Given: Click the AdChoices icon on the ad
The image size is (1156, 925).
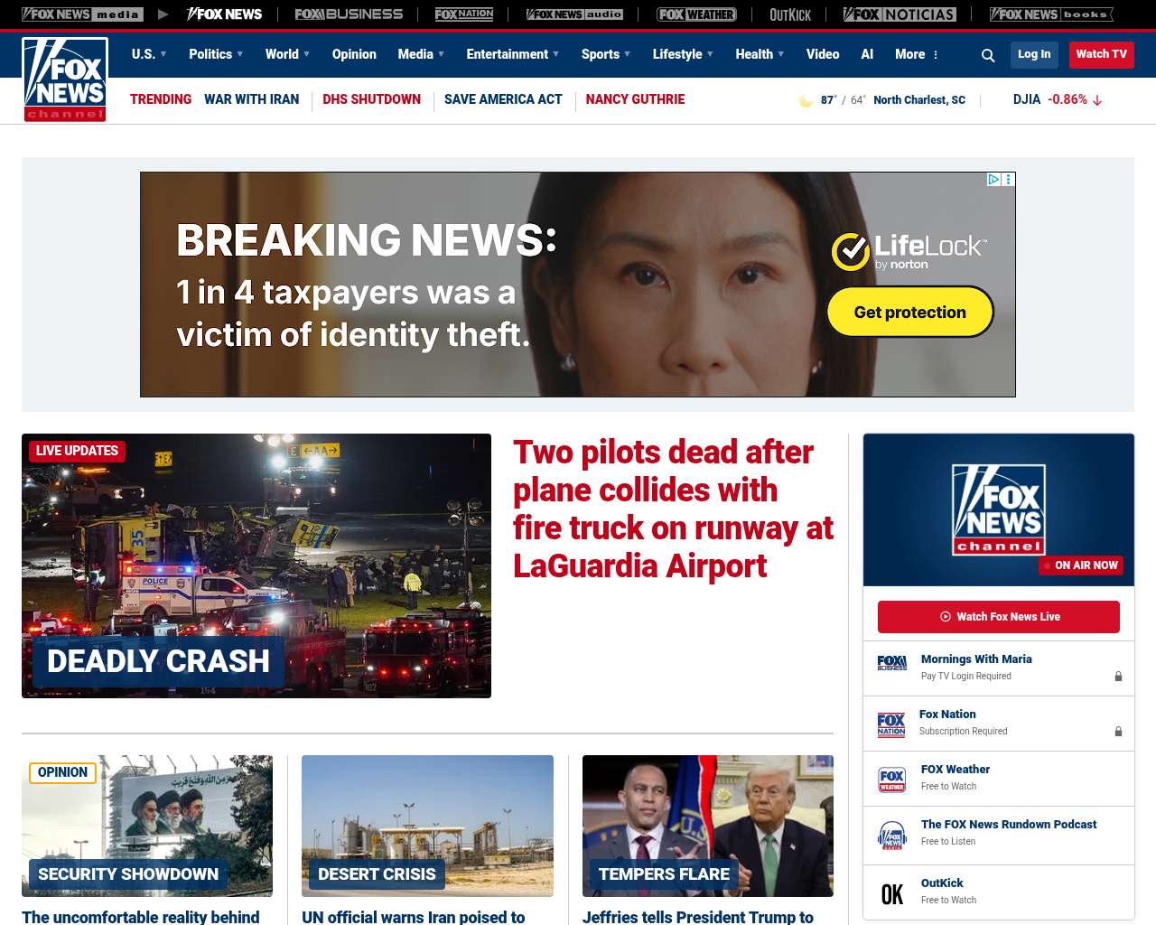Looking at the screenshot, I should [993, 180].
